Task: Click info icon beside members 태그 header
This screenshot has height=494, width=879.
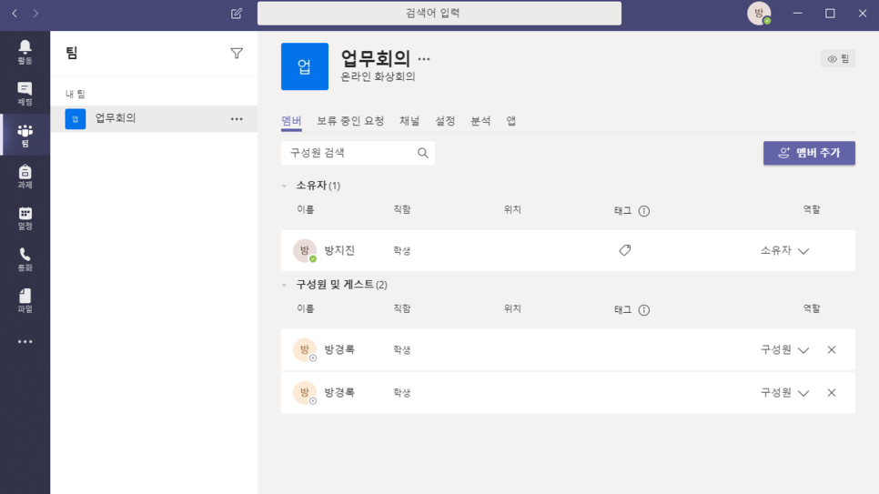Action: pyautogui.click(x=644, y=310)
